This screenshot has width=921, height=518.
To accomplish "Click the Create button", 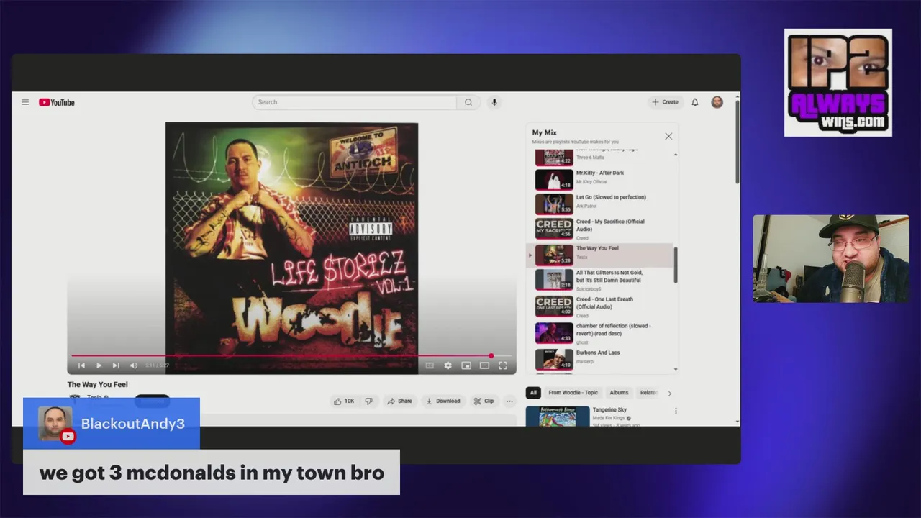I will (x=666, y=102).
